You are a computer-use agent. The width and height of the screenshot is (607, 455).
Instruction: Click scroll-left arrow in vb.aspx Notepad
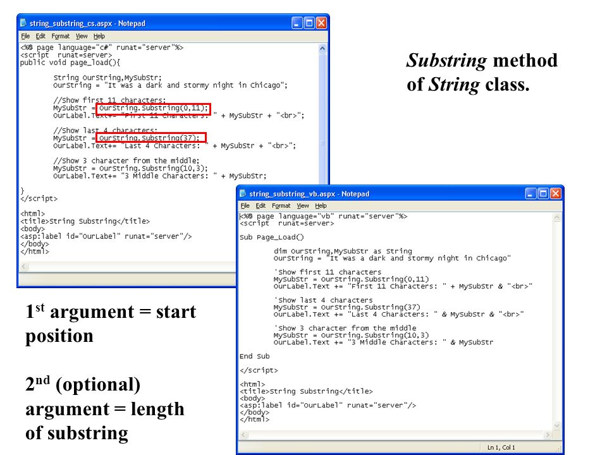pos(244,435)
